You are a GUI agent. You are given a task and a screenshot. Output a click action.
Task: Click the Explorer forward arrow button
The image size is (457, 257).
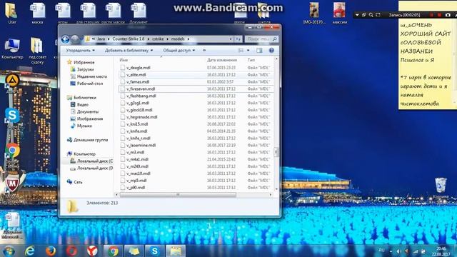click(75, 39)
